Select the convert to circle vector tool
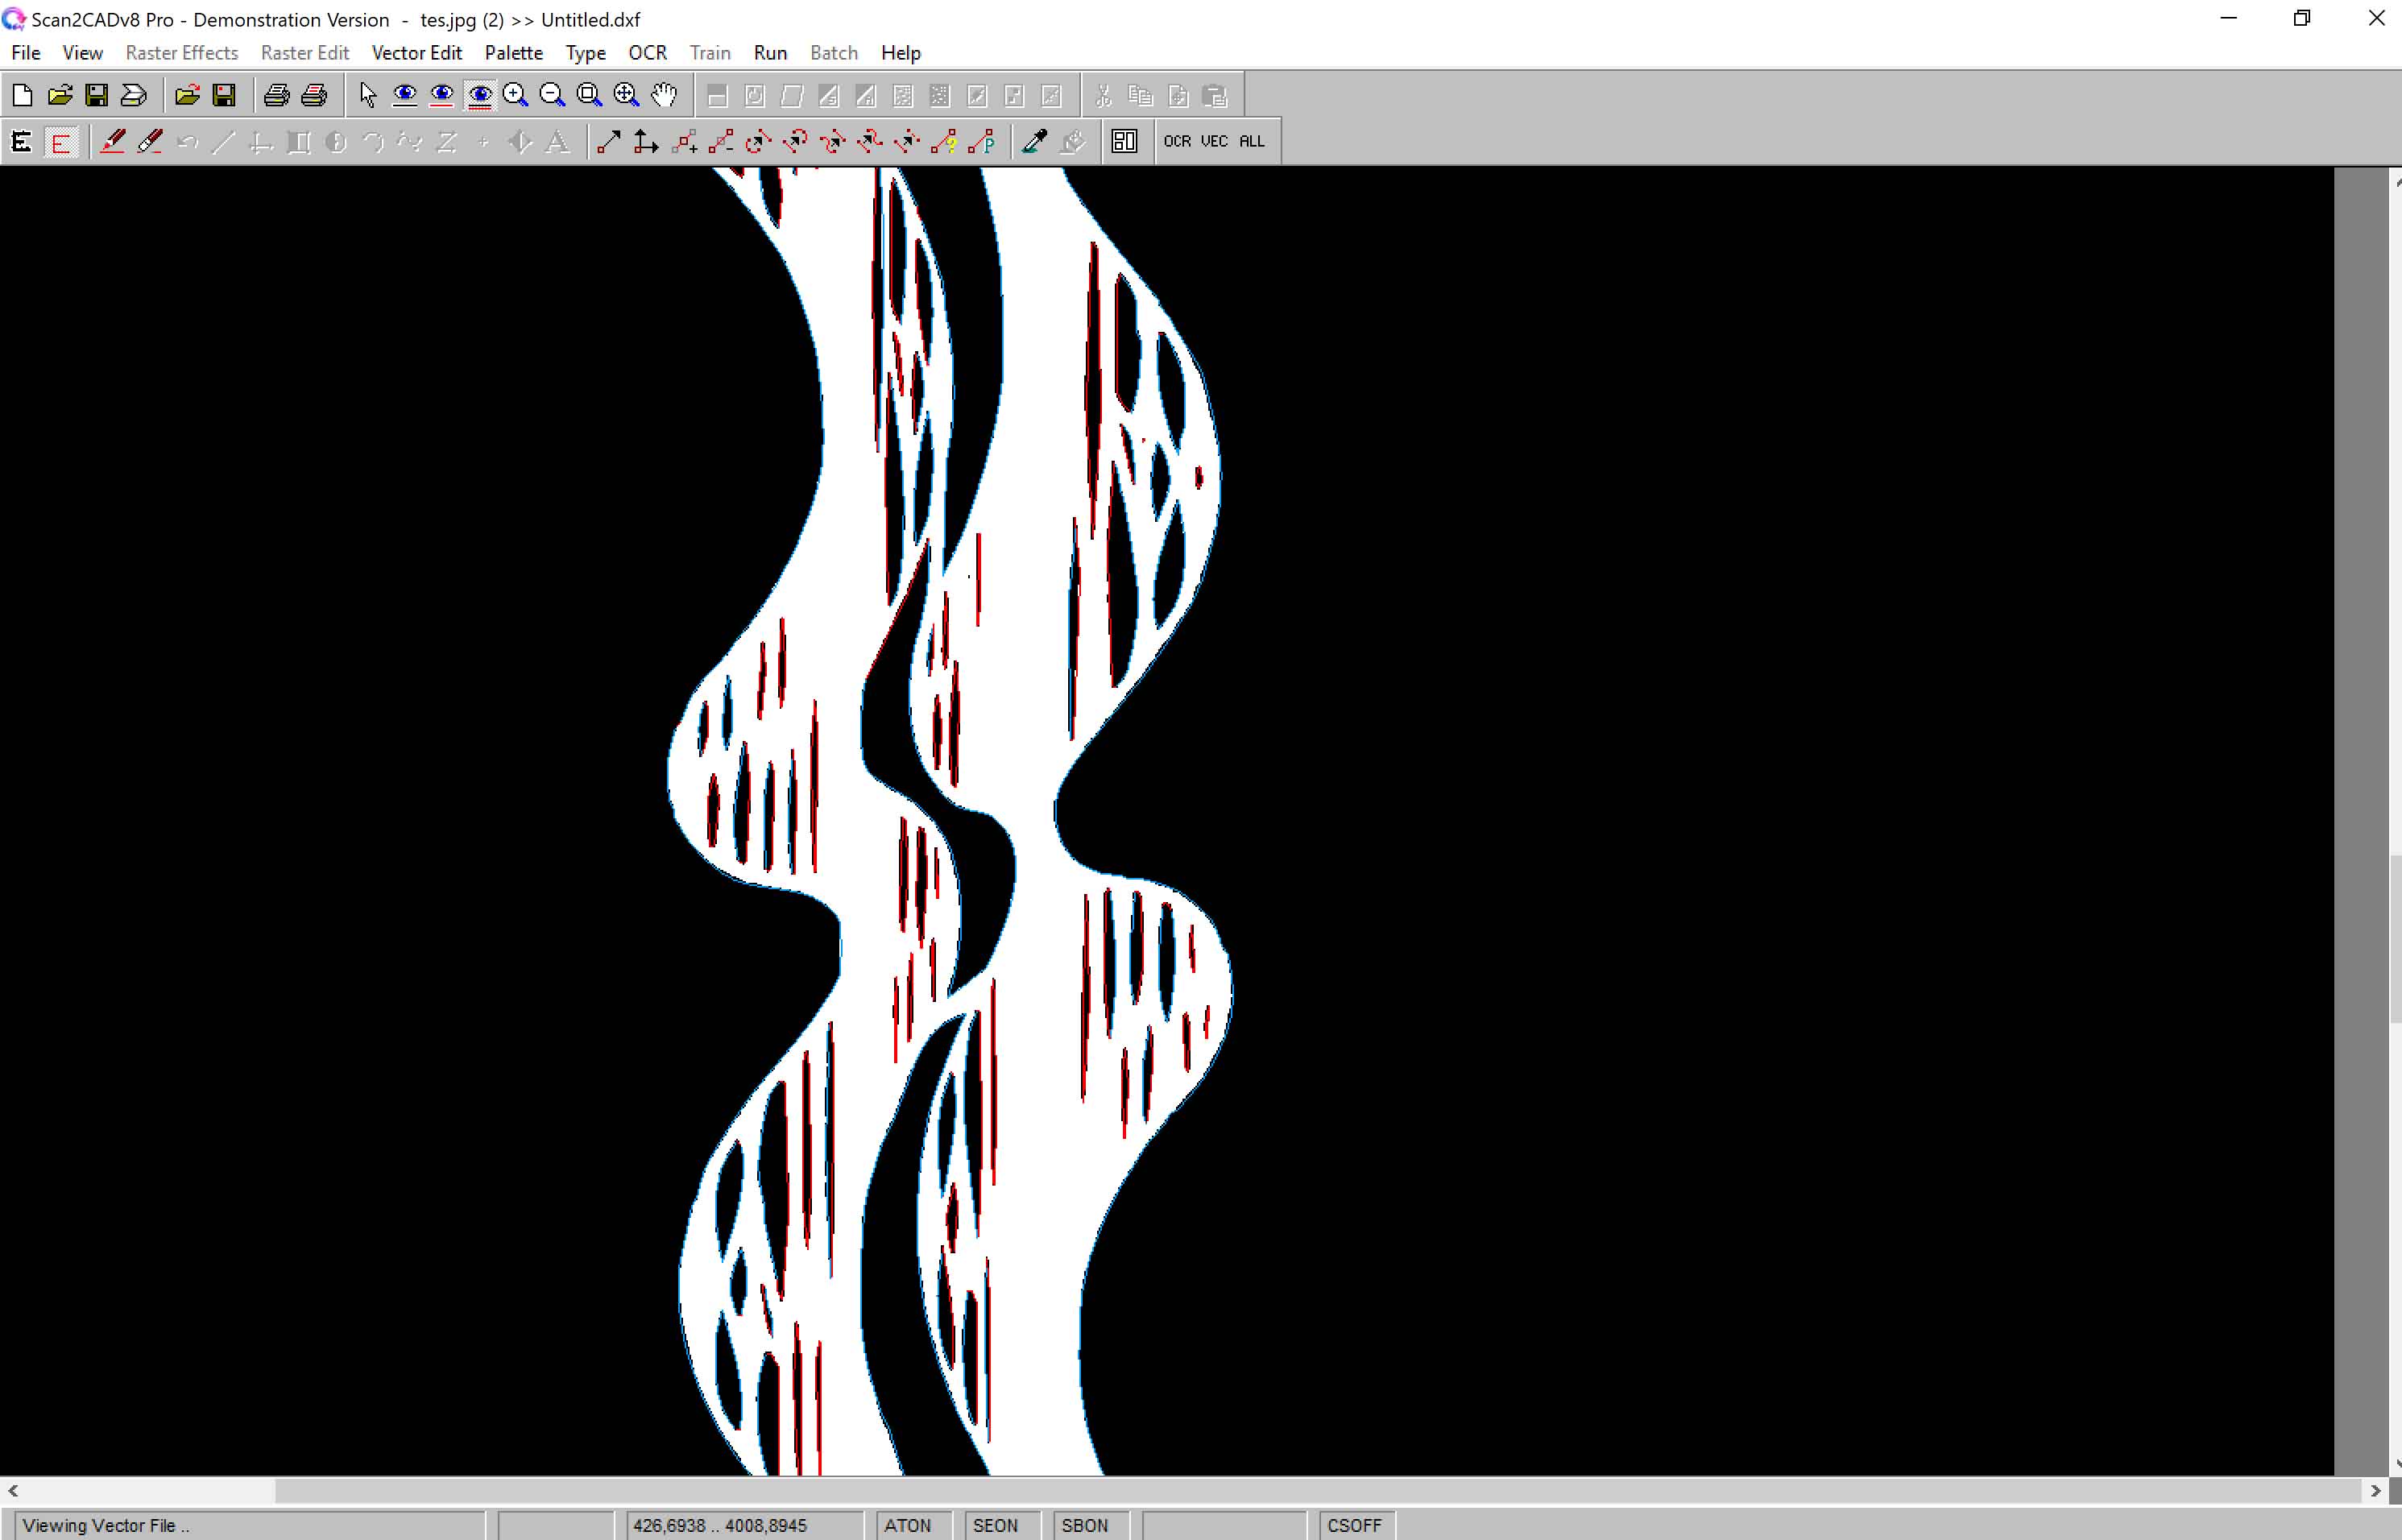2402x1540 pixels. tap(758, 141)
